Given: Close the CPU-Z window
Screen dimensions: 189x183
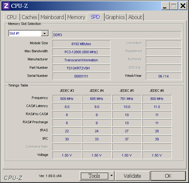Looking at the screenshot, I should tap(183, 6).
